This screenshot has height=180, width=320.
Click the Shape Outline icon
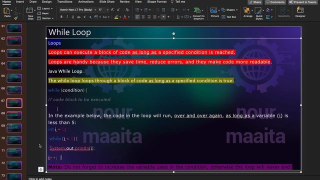pos(268,17)
